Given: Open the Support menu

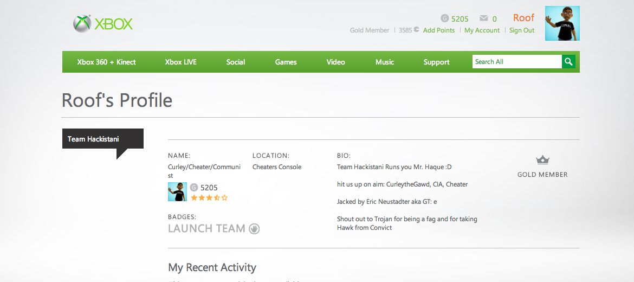Looking at the screenshot, I should (436, 62).
